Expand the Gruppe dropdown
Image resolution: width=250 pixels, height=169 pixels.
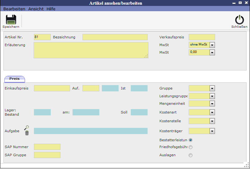point(212,88)
